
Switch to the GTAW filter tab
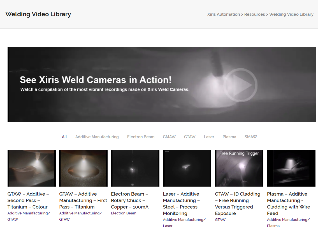[190, 137]
